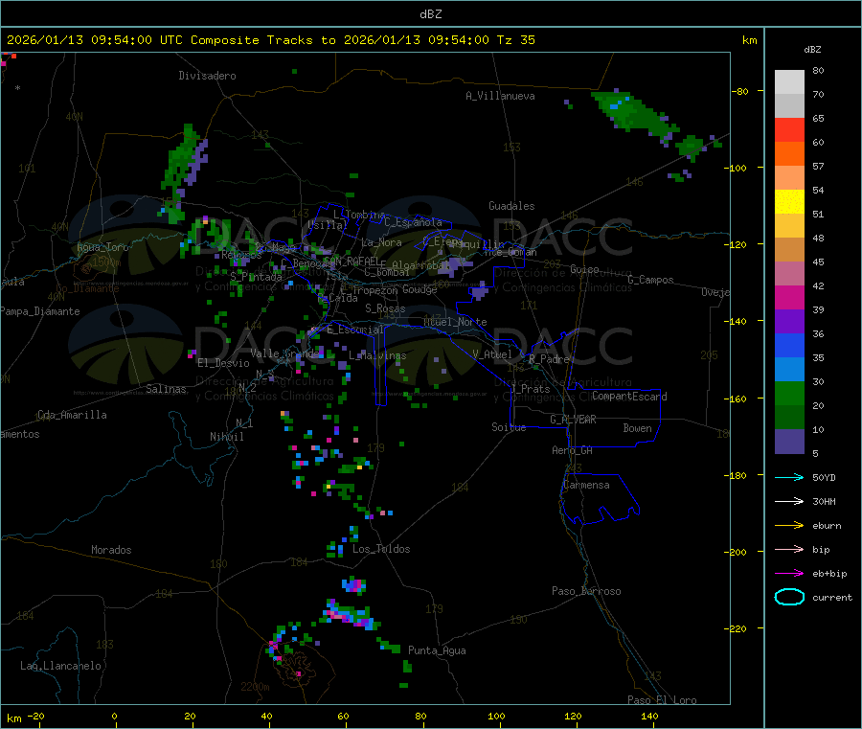Click the Guadales map label
Screen dimensions: 862x729
511,206
